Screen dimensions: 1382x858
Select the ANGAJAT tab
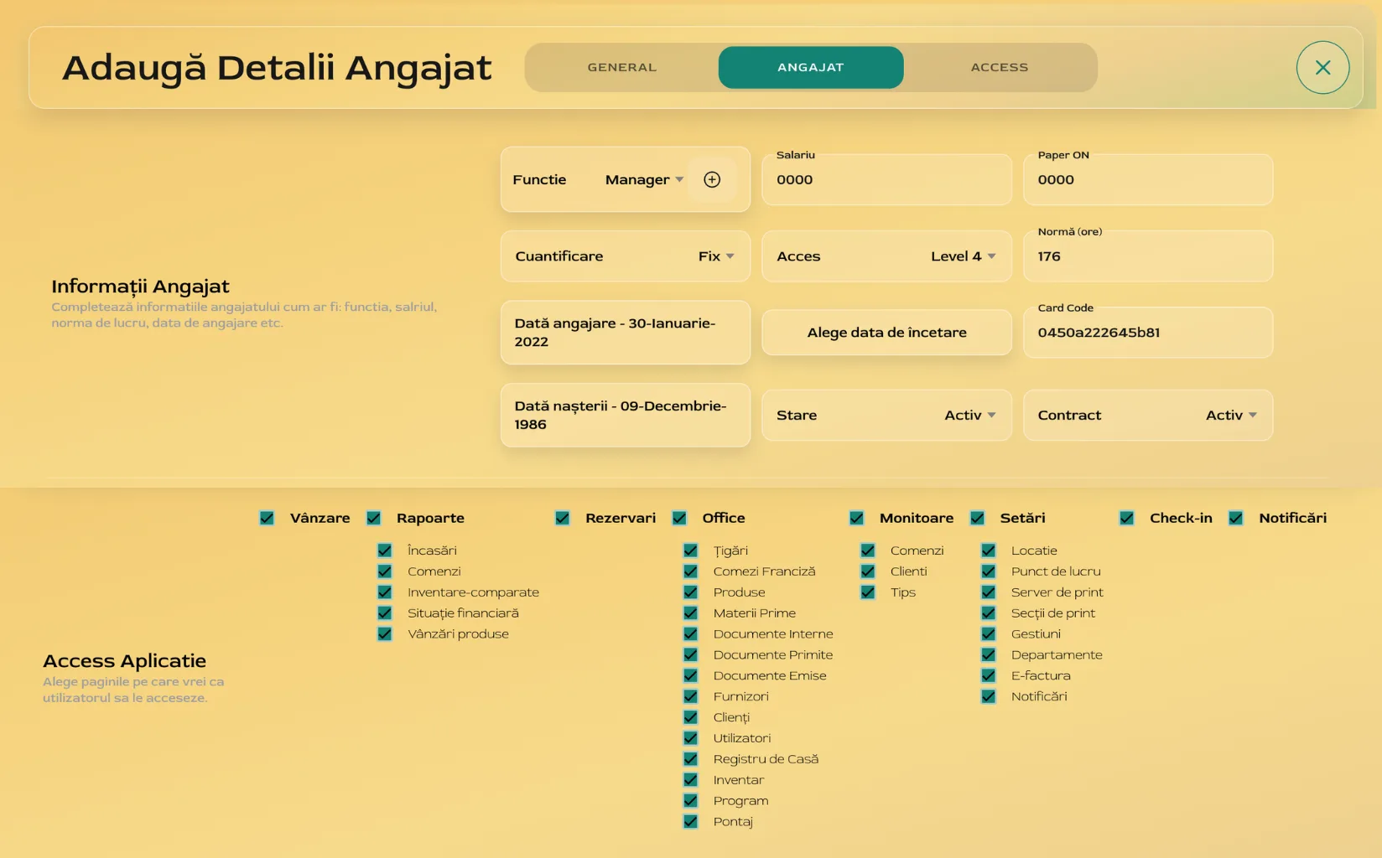tap(811, 67)
